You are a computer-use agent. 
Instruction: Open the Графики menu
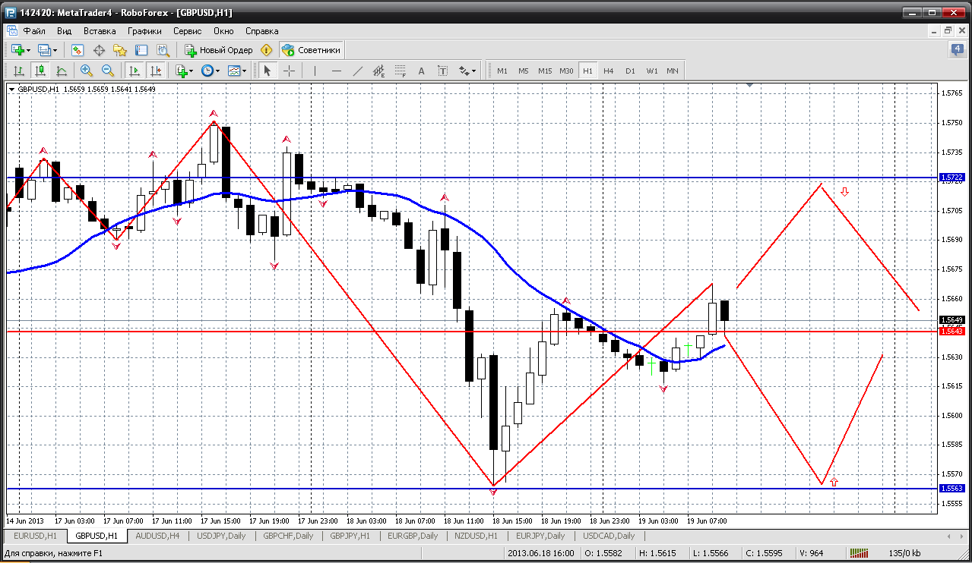tap(144, 31)
